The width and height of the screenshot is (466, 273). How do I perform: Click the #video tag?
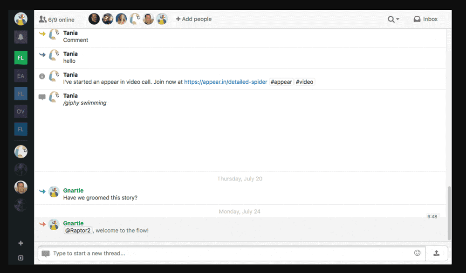305,81
